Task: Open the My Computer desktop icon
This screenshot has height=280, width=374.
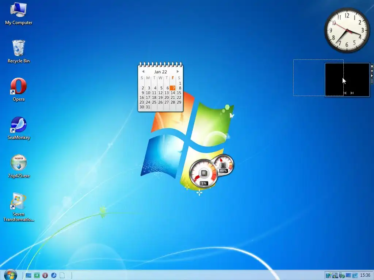Action: (x=18, y=13)
